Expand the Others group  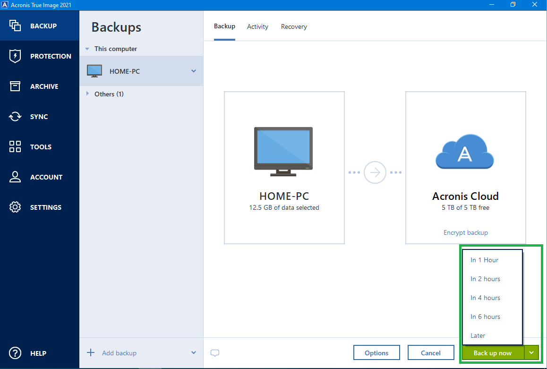87,94
